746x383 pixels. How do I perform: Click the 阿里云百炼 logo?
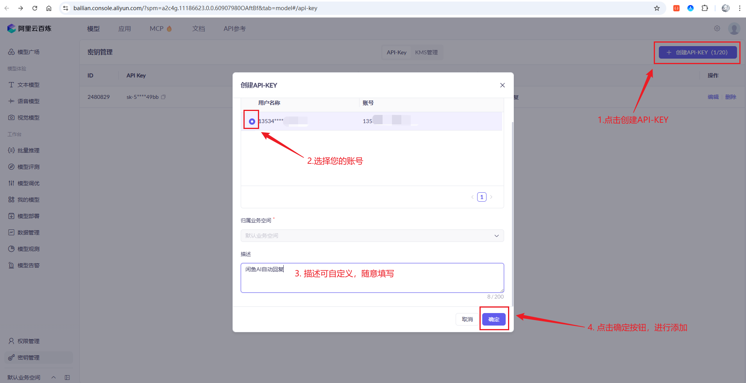click(29, 29)
